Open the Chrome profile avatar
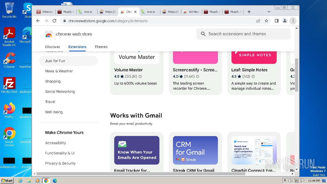Viewport: 327px width, 184px height. point(285,21)
